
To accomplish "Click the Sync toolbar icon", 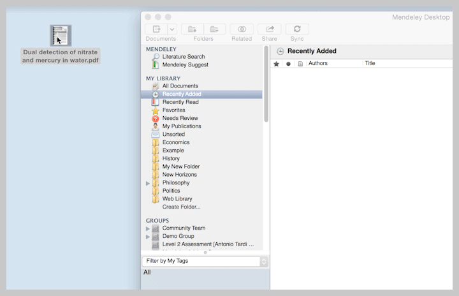I will tap(297, 29).
